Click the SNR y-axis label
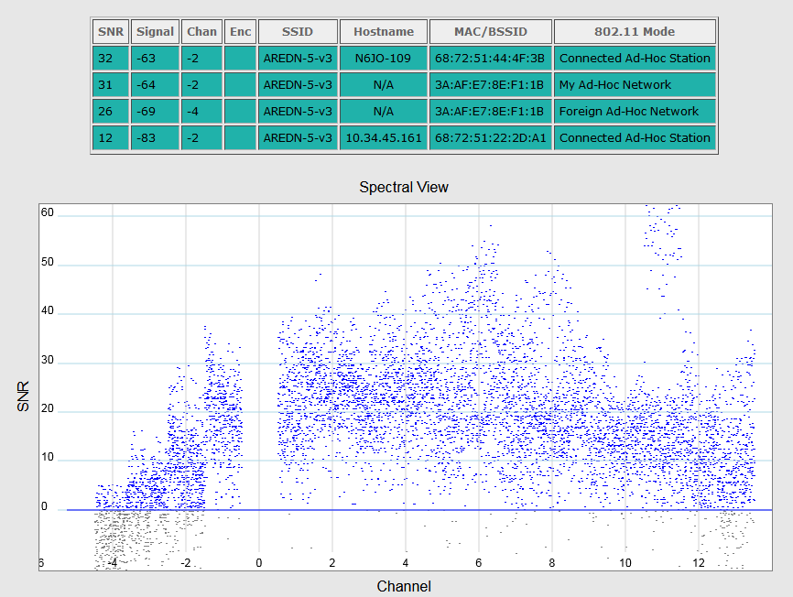Image resolution: width=793 pixels, height=597 pixels. coord(23,396)
